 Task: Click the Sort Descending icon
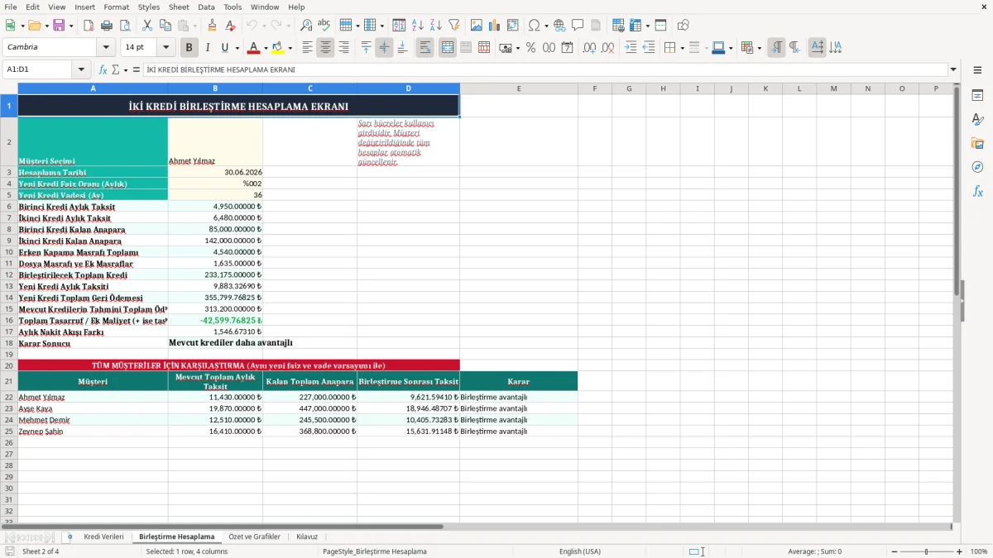(436, 26)
